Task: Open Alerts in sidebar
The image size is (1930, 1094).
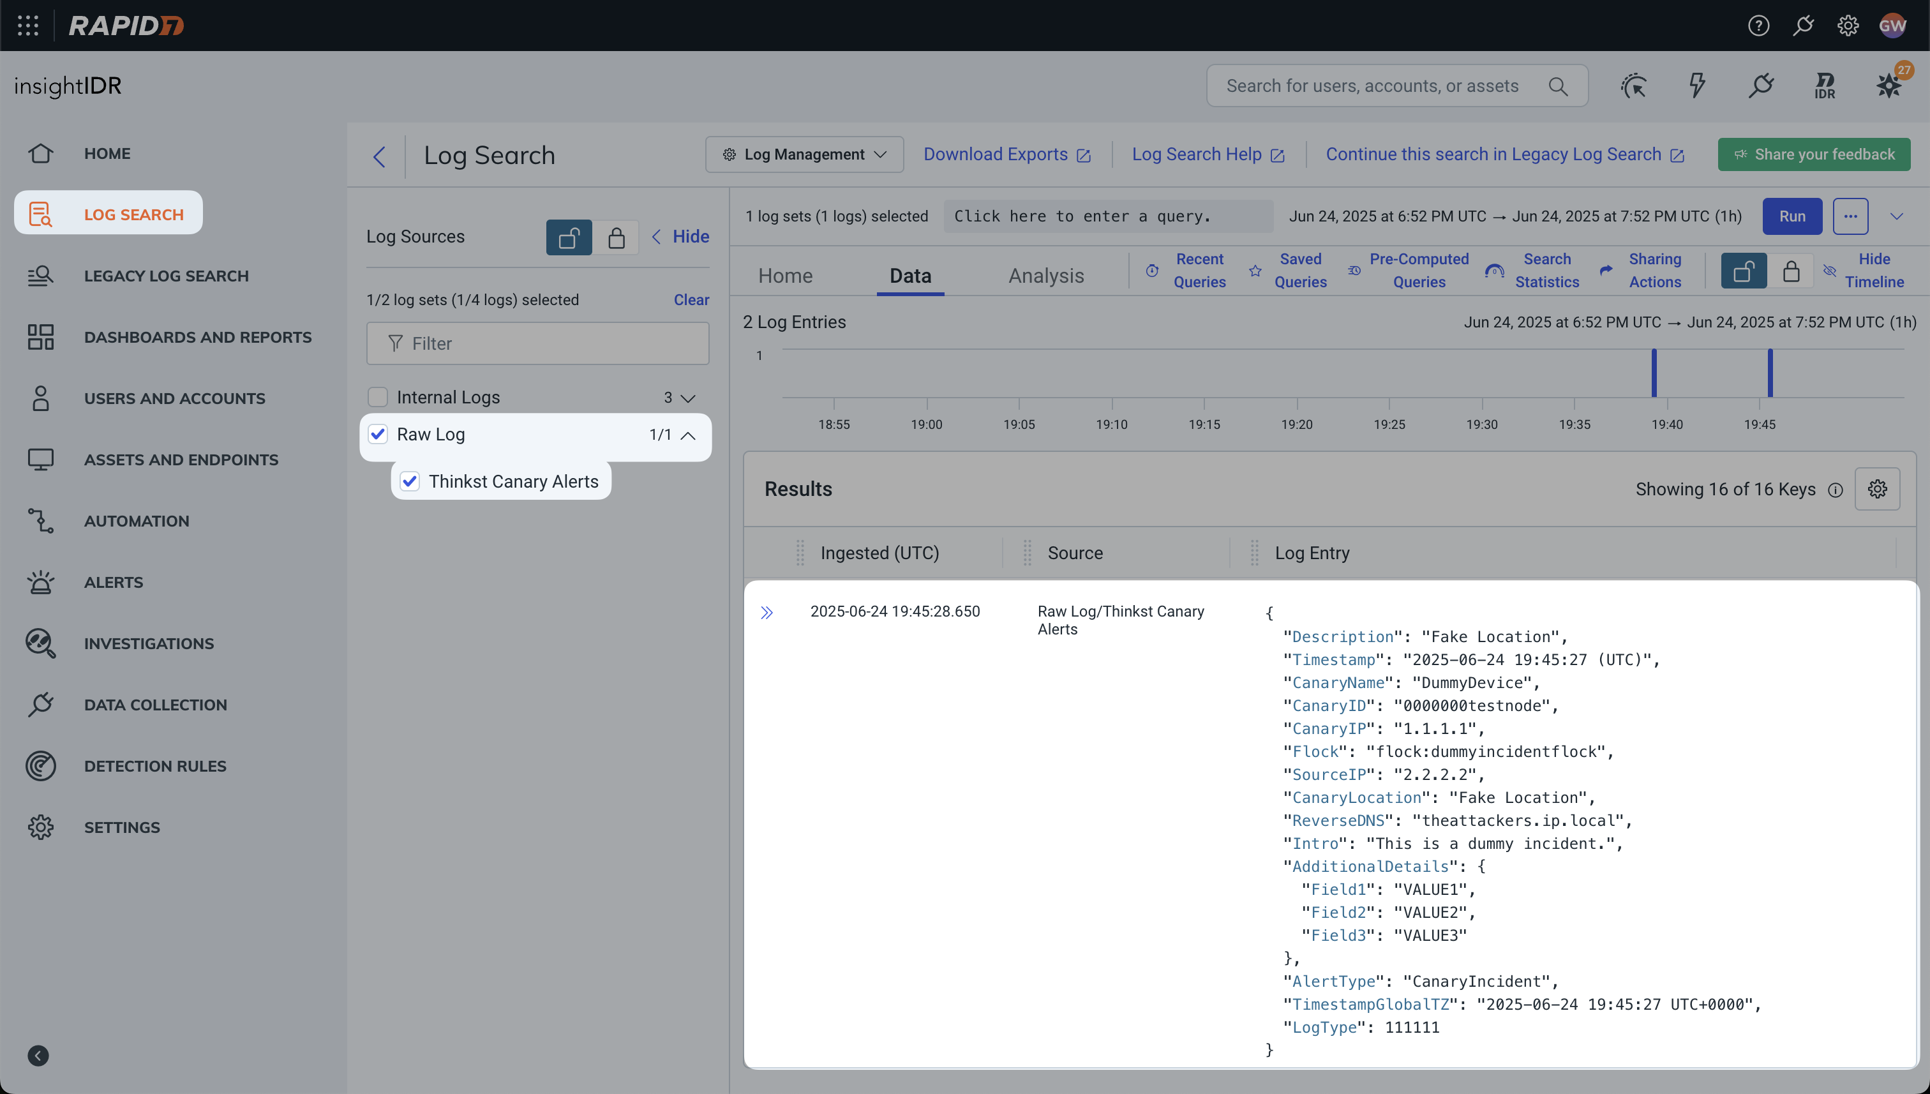Action: 114,582
